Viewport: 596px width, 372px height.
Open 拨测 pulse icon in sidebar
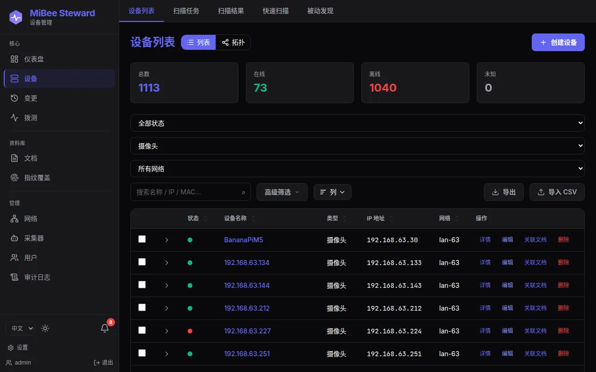pos(14,118)
